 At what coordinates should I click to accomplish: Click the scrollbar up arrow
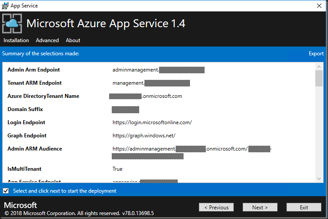pos(319,66)
